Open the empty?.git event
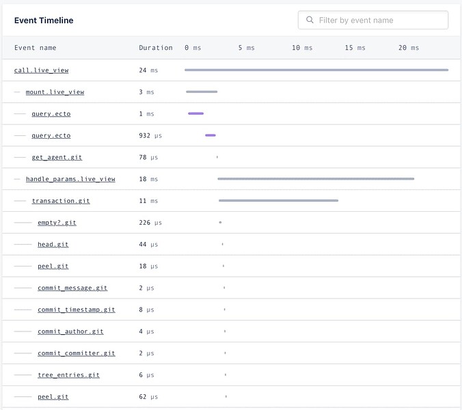462x410 pixels. pos(57,223)
